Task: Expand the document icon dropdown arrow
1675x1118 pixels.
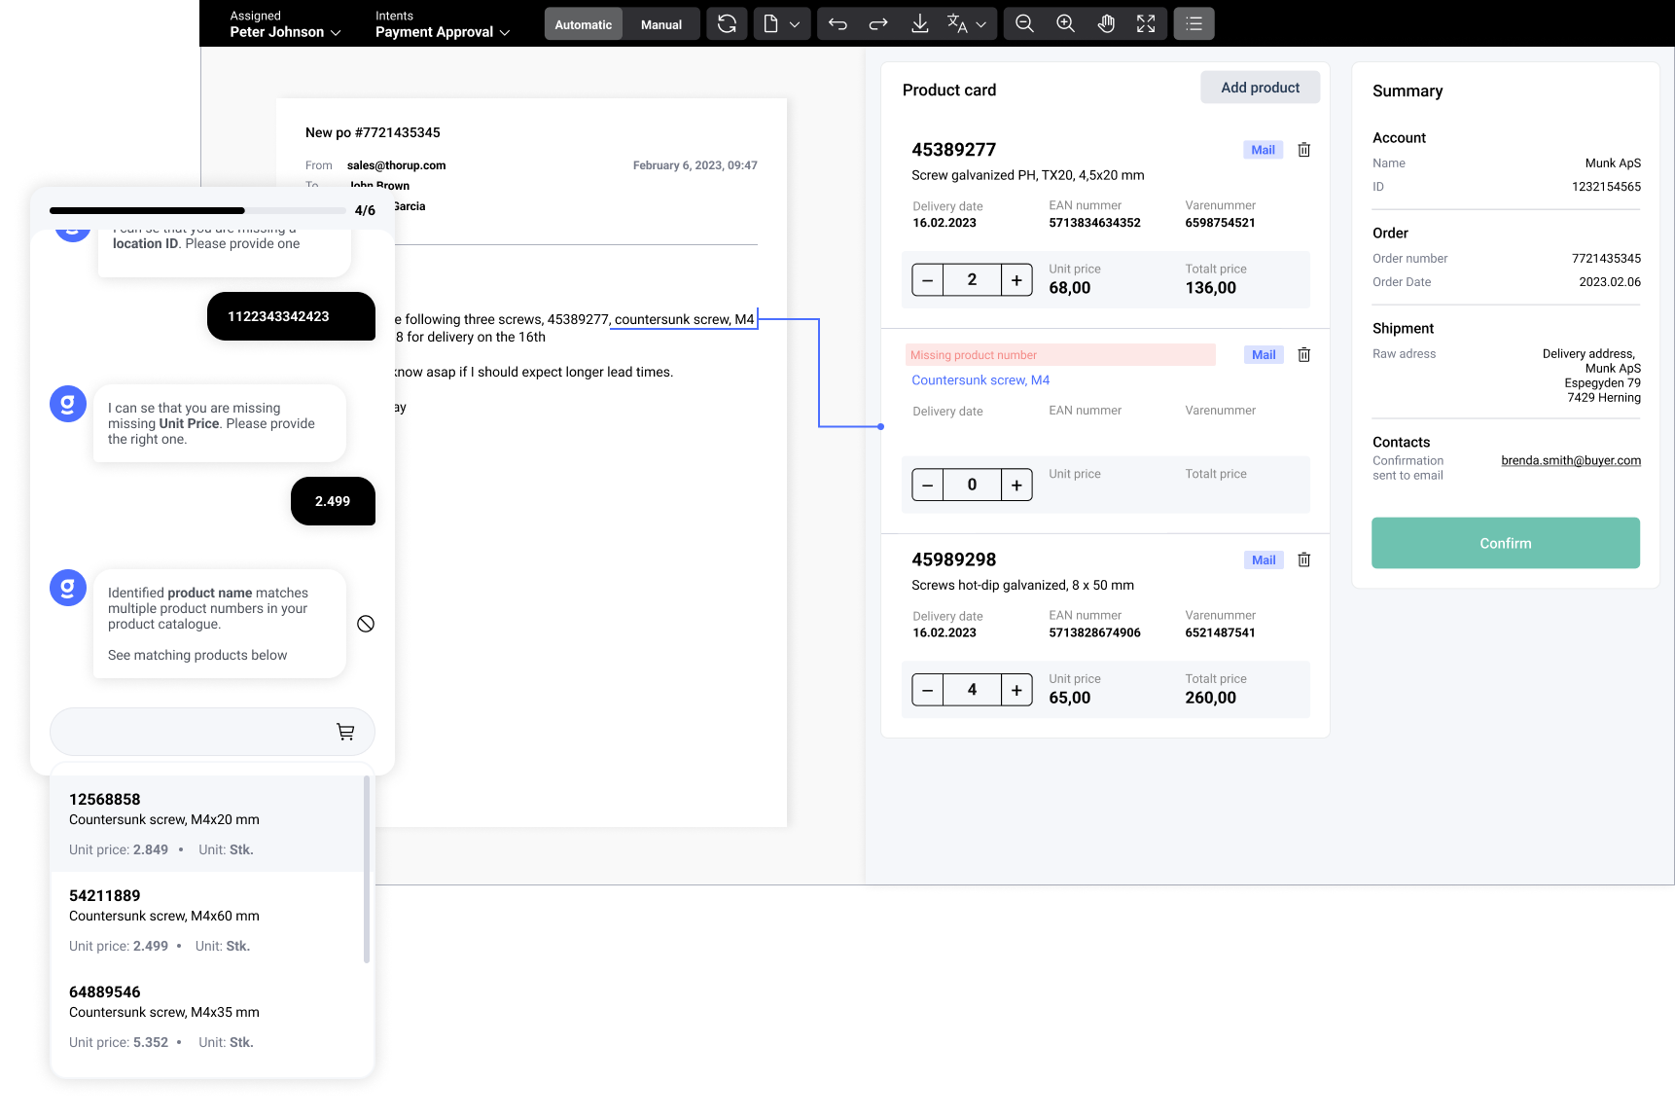Action: (x=795, y=24)
